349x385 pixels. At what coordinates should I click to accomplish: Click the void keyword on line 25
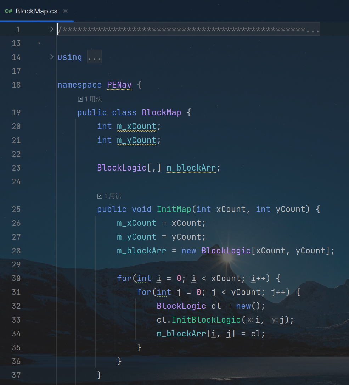142,209
